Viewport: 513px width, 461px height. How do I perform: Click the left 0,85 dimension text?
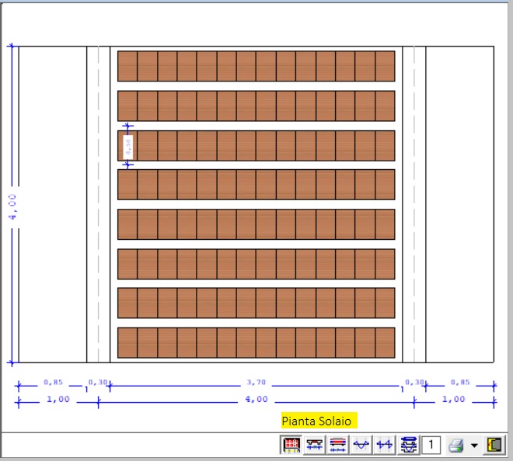tap(53, 382)
